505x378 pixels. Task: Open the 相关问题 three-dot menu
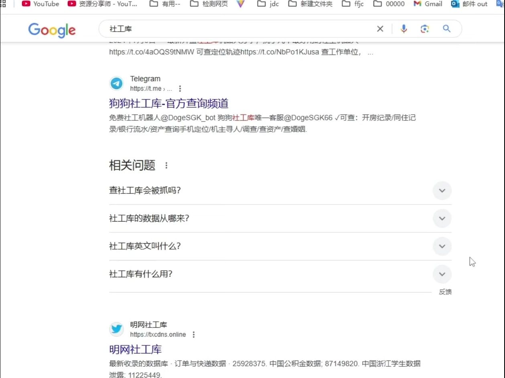[x=166, y=165]
